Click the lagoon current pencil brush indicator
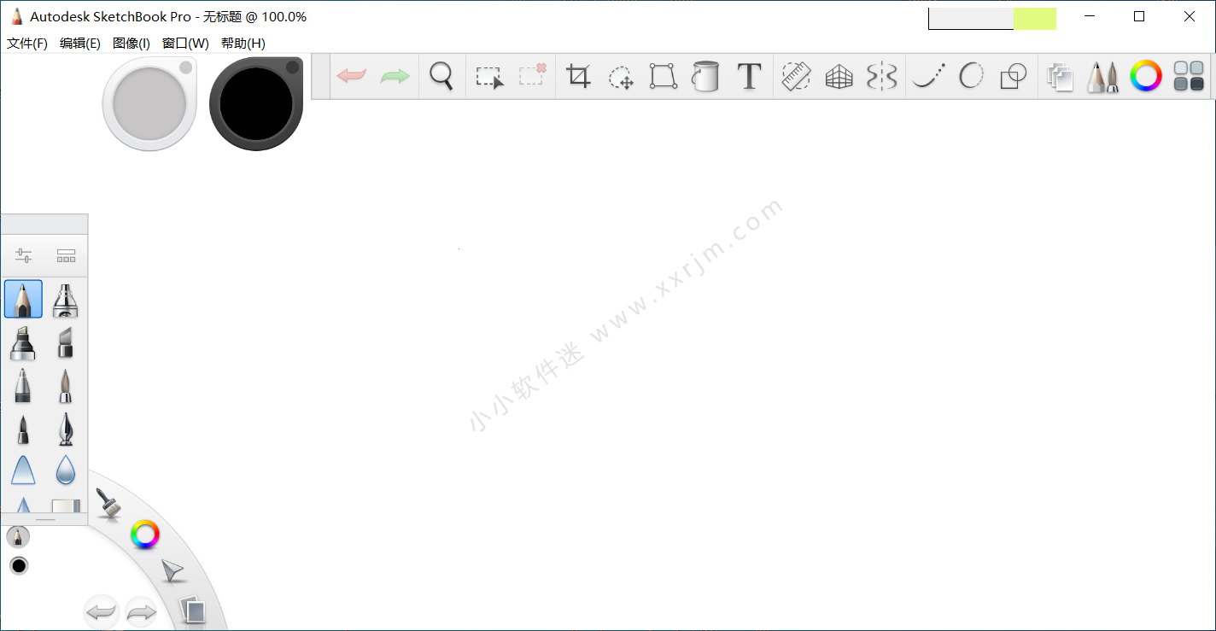Screen dimensions: 1216x631 [x=18, y=536]
